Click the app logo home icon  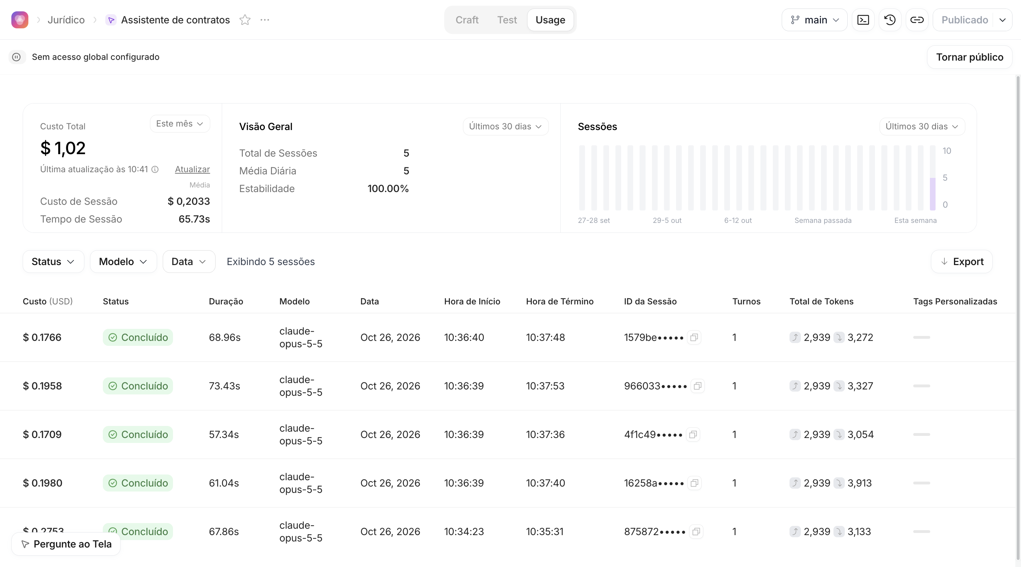coord(19,20)
